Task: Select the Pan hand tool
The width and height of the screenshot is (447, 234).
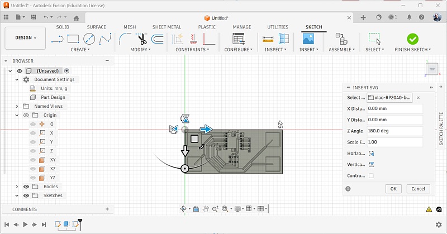Action: tap(206, 209)
